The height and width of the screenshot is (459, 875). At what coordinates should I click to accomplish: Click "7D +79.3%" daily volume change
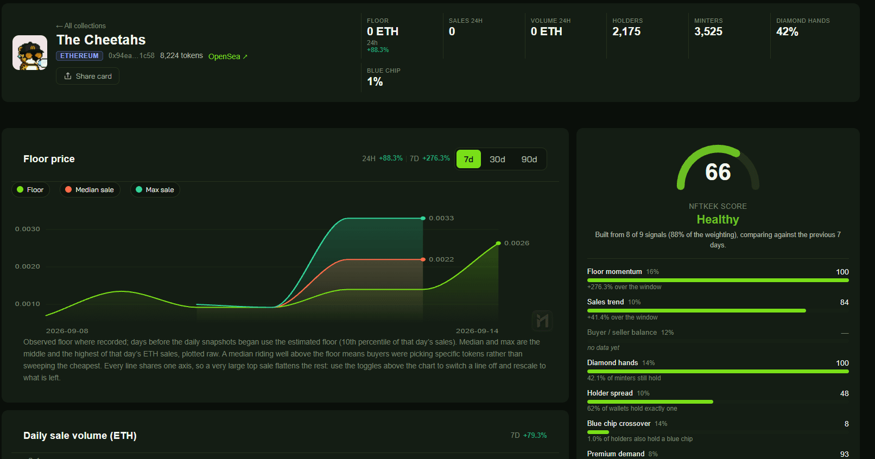point(529,435)
